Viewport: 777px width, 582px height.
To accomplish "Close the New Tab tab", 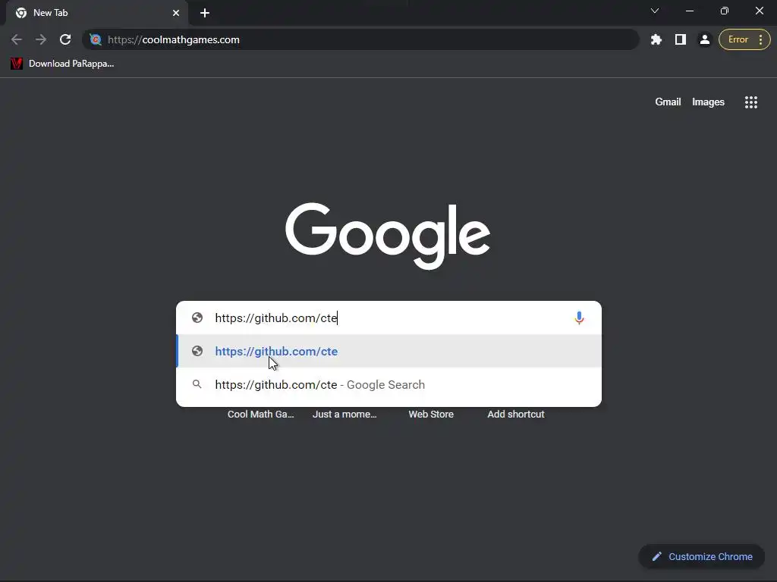I will [176, 13].
